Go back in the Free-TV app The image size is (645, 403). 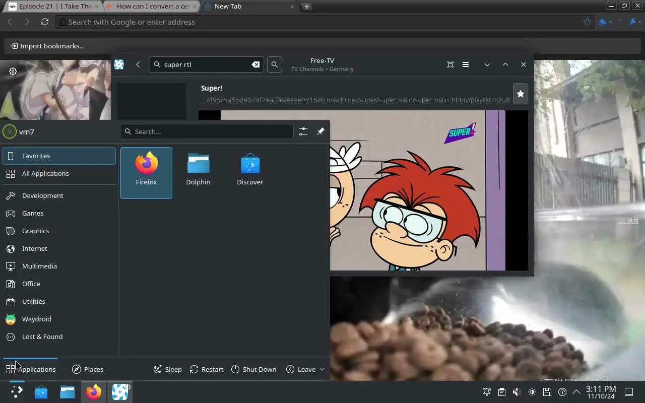pyautogui.click(x=138, y=64)
